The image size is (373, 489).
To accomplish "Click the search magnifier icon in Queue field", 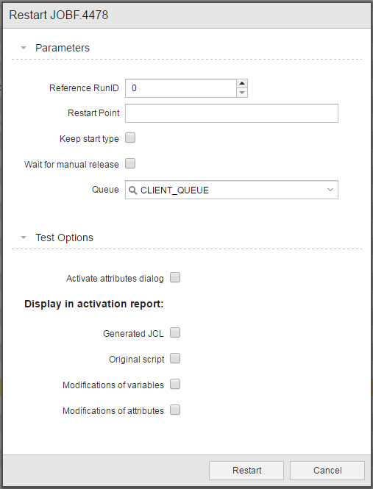I will point(132,190).
